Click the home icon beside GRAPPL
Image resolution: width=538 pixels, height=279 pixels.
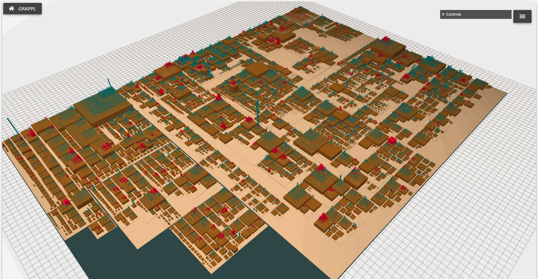[x=12, y=9]
